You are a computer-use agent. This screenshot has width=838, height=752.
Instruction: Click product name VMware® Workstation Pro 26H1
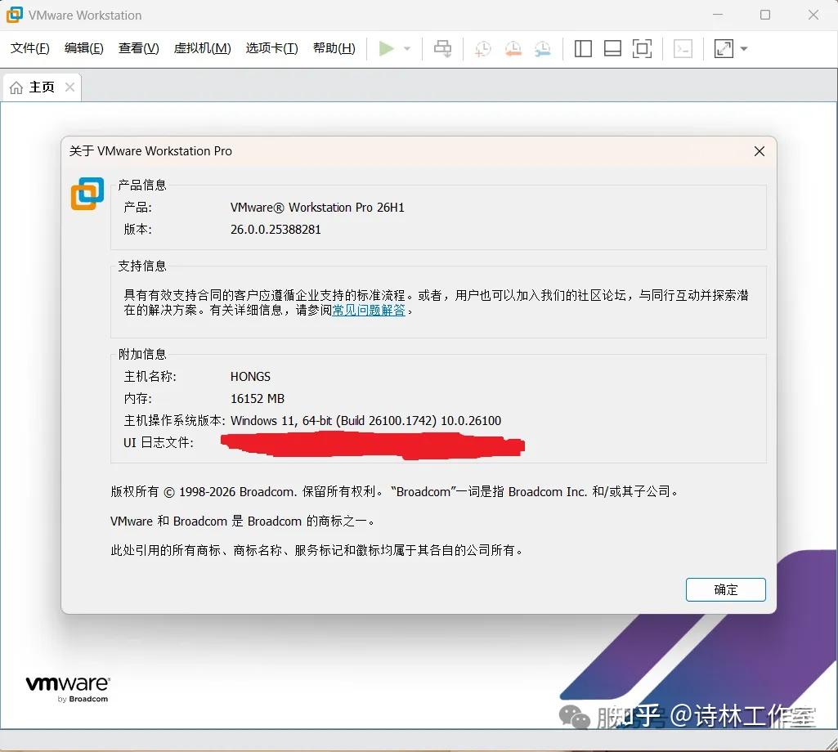coord(317,208)
